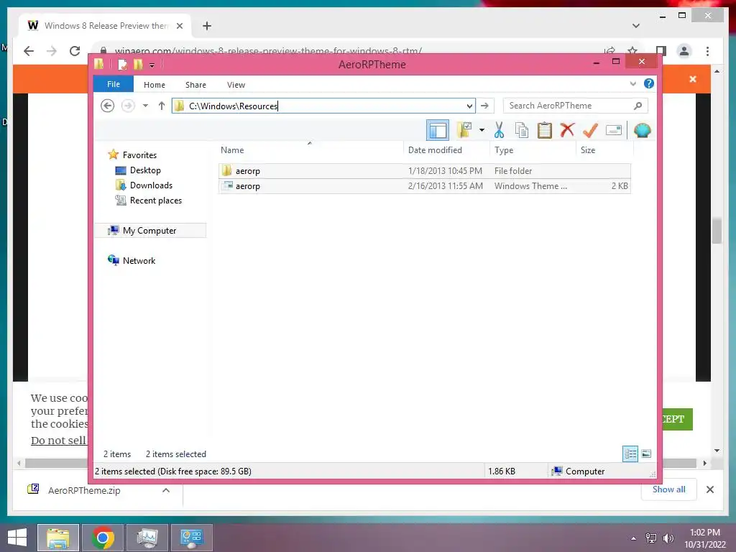Image resolution: width=736 pixels, height=552 pixels.
Task: Sort by Date modified column
Action: (x=446, y=150)
